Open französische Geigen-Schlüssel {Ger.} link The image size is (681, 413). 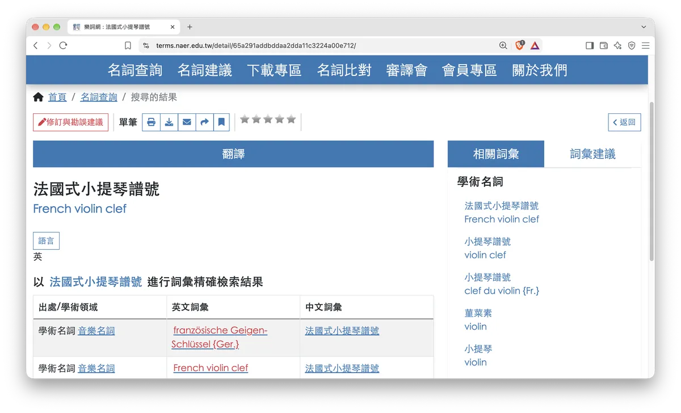220,337
